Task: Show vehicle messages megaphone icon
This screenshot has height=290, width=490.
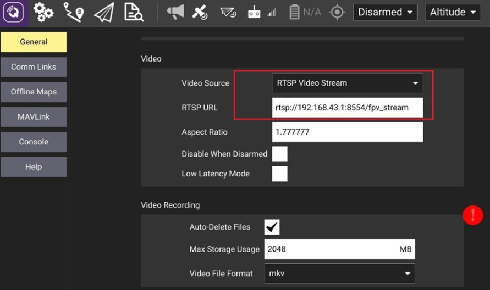Action: (x=175, y=12)
